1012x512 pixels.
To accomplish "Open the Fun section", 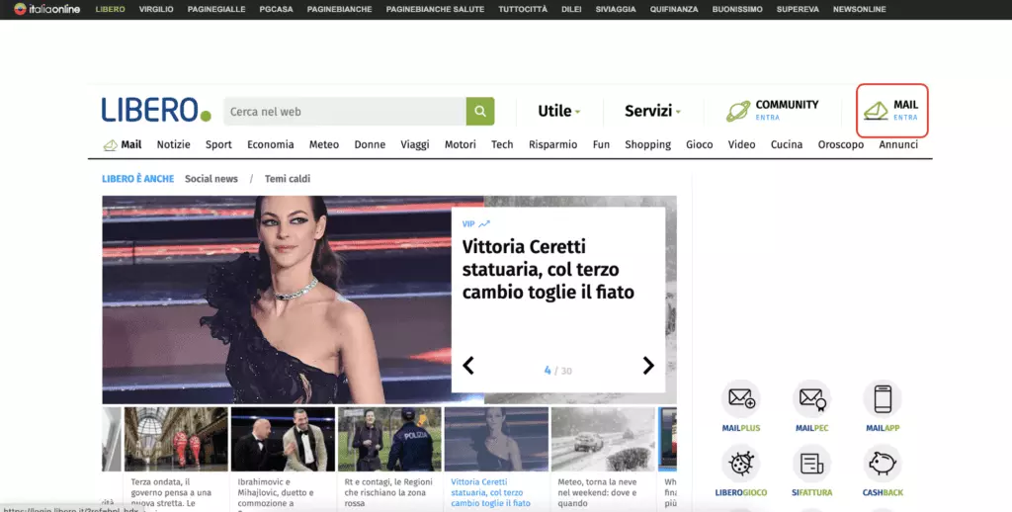I will click(601, 144).
